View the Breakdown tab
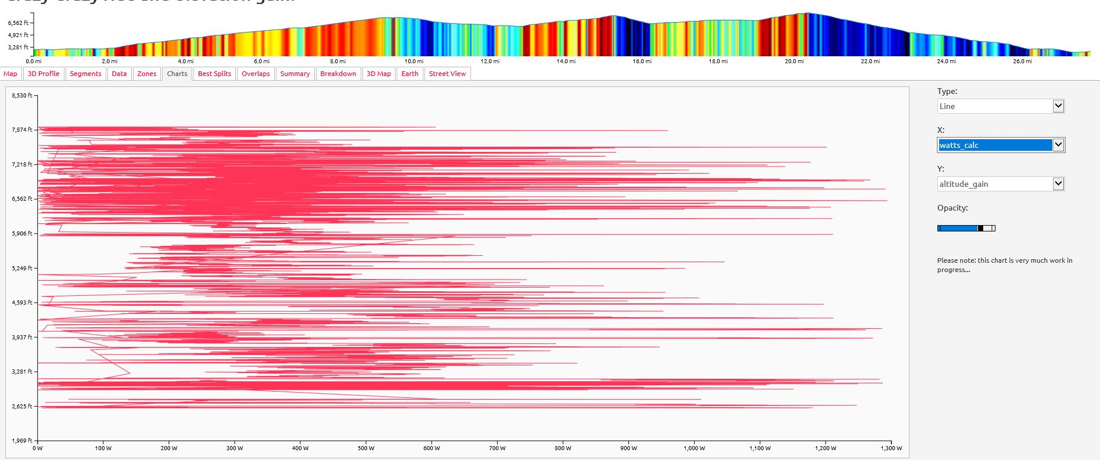The image size is (1100, 460). pos(338,74)
